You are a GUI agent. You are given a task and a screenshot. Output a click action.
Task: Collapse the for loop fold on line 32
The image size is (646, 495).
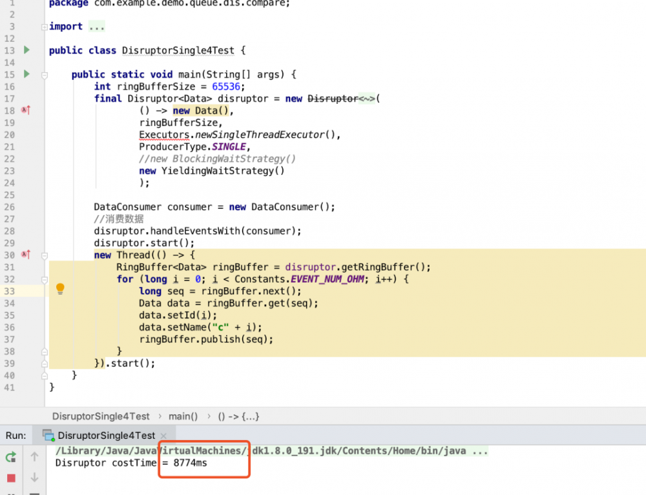click(45, 280)
